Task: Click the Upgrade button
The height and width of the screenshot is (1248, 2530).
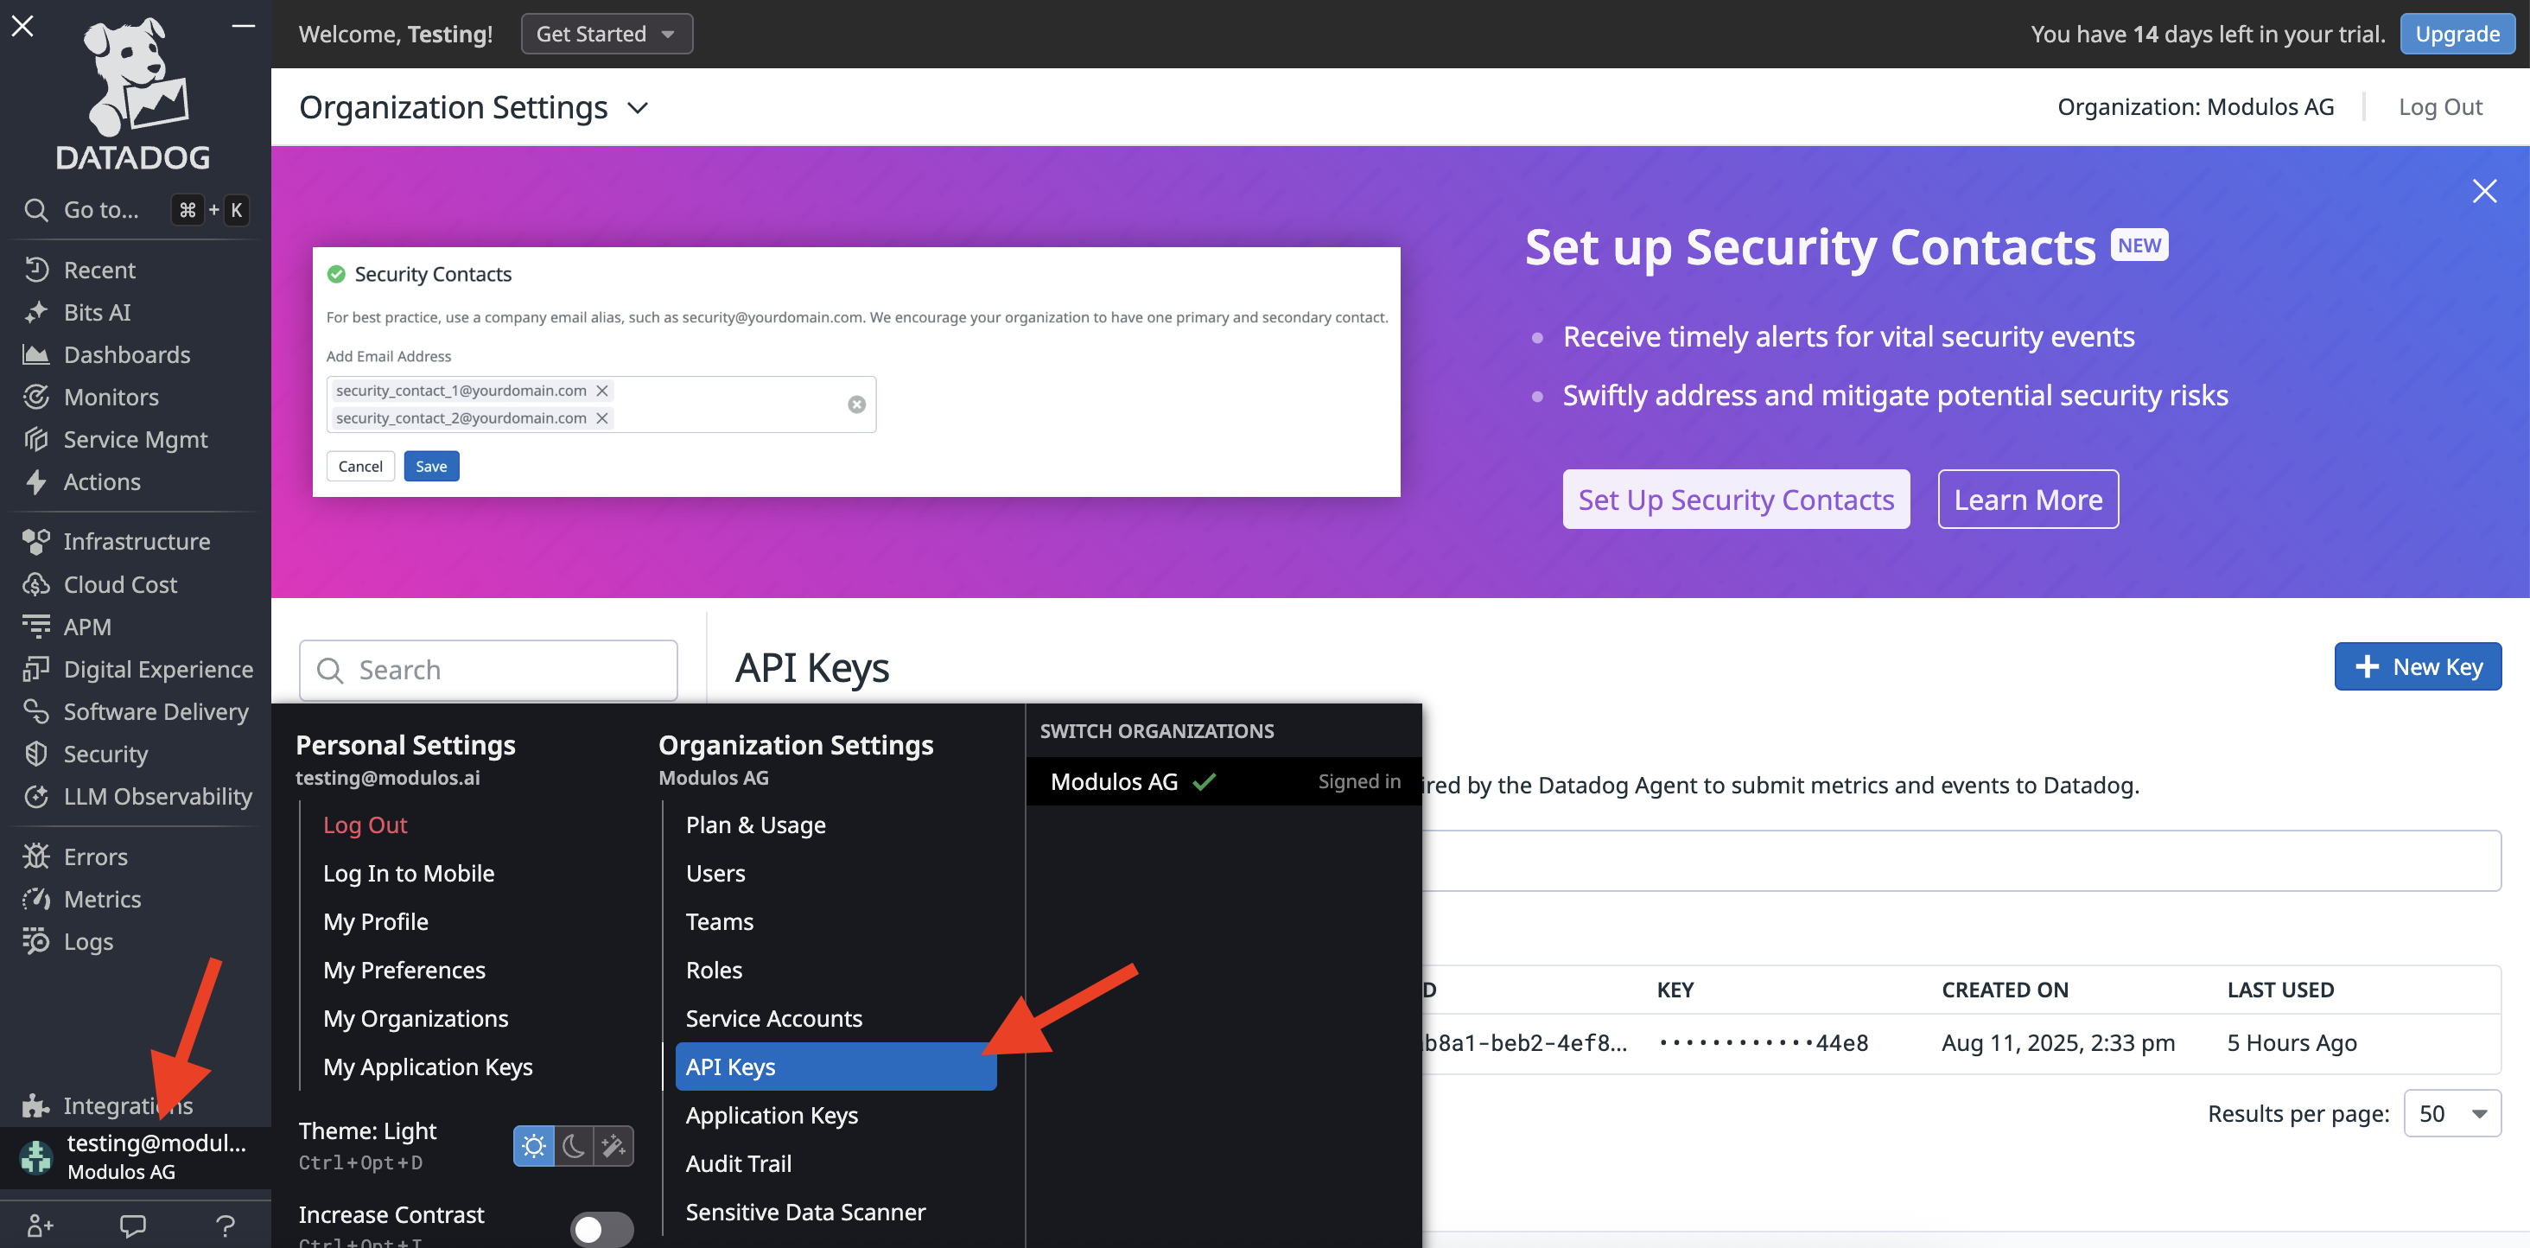Action: [2457, 34]
